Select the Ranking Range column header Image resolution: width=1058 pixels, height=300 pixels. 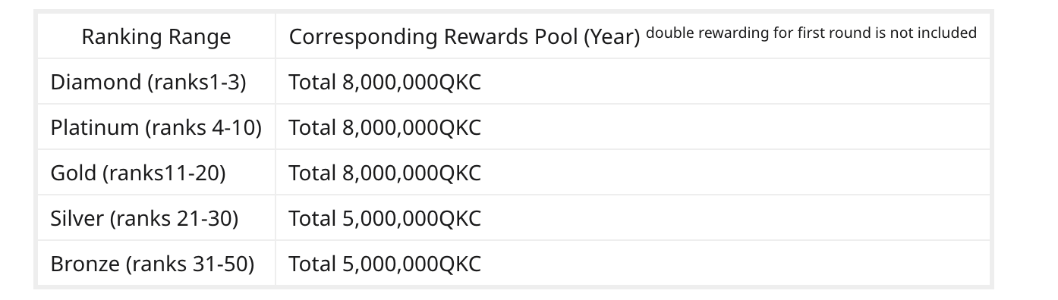tap(156, 36)
